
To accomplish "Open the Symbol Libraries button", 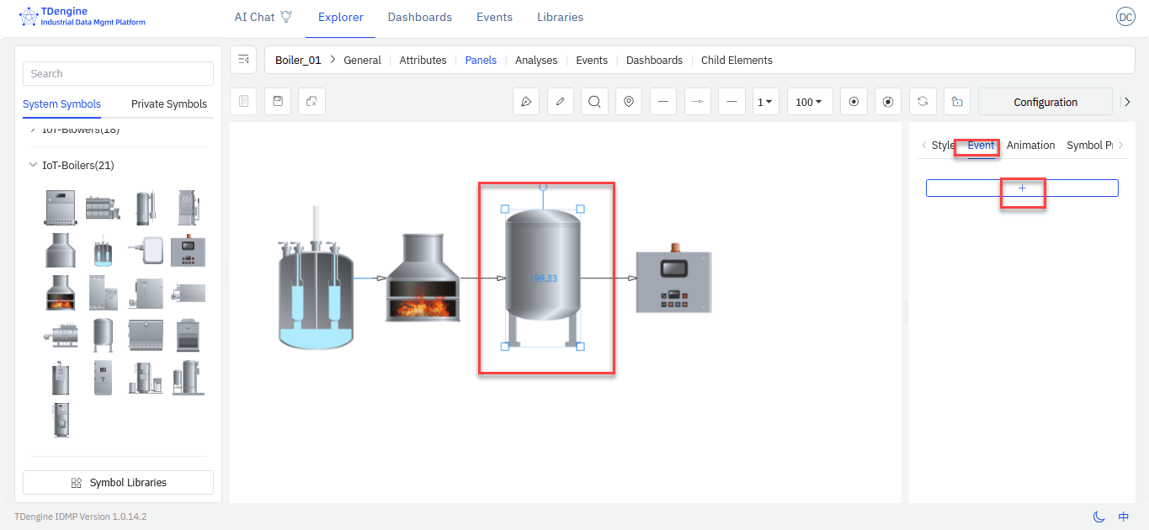I will (118, 483).
